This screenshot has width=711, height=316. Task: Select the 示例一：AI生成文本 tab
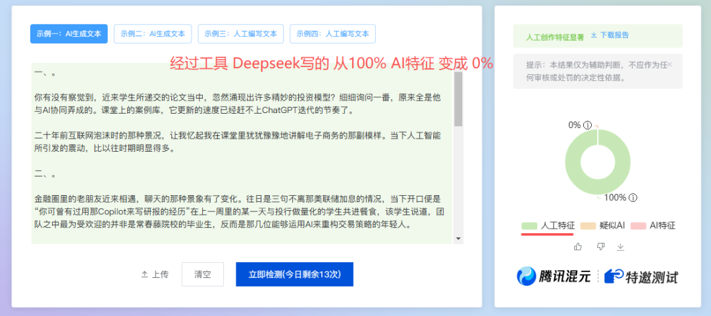tap(69, 34)
